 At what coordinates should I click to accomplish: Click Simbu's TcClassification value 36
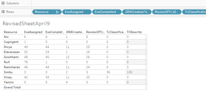108,72
